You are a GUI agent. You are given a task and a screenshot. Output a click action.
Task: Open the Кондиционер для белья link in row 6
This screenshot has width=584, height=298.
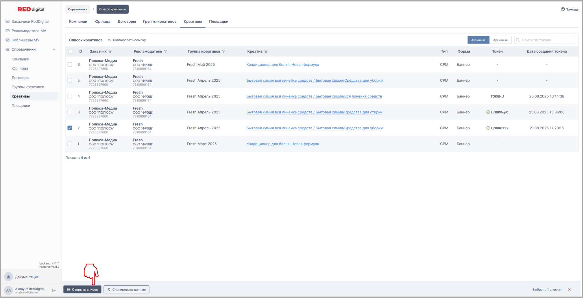coord(282,65)
